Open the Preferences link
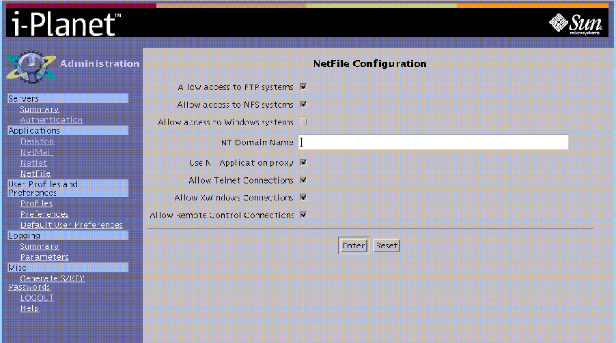This screenshot has height=343, width=616. (44, 214)
